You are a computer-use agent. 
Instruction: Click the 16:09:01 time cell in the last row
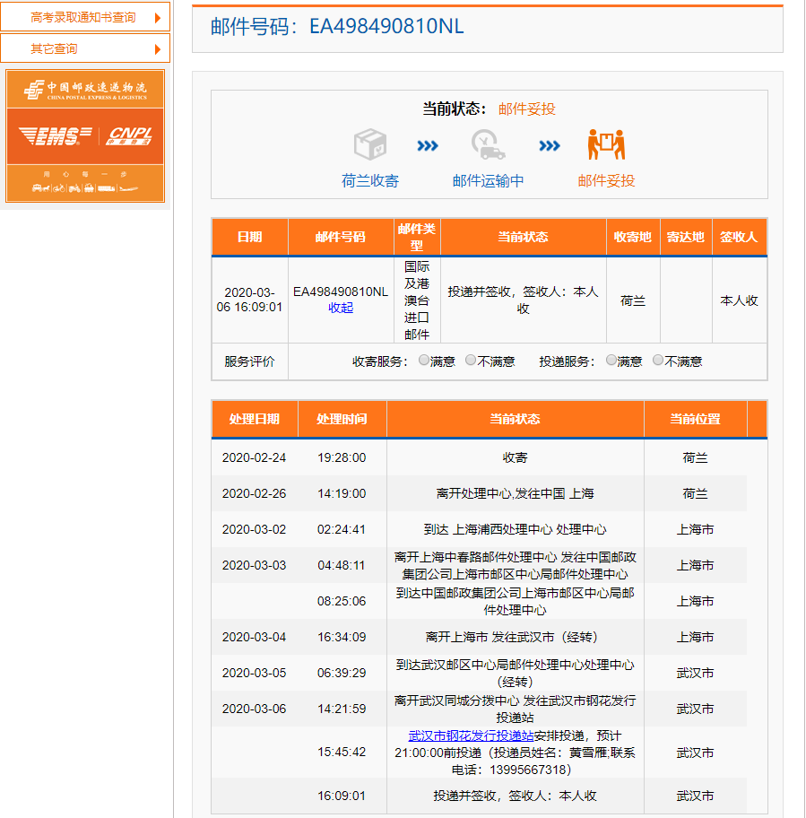tap(342, 796)
